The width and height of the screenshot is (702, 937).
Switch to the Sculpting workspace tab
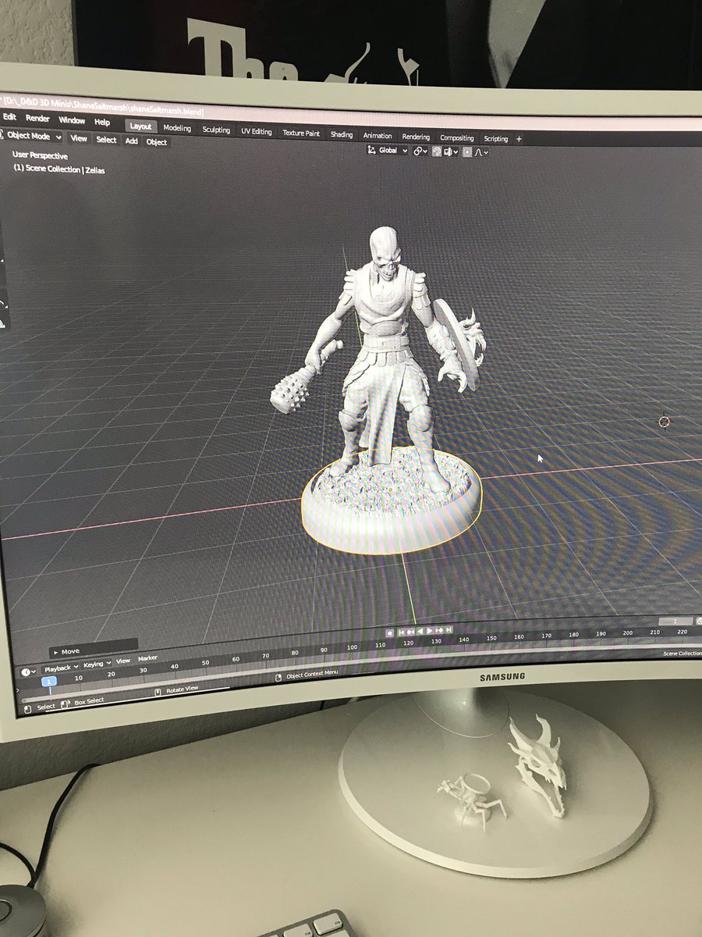216,130
